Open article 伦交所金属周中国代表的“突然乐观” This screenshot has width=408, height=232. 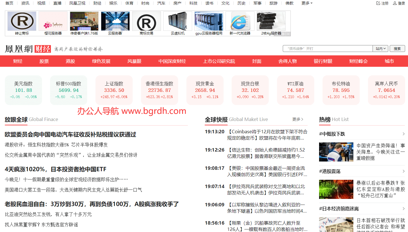71,155
